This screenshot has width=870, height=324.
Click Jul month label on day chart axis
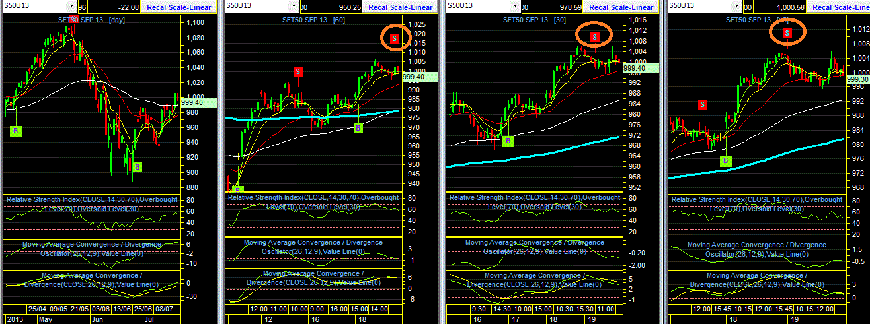(x=148, y=318)
